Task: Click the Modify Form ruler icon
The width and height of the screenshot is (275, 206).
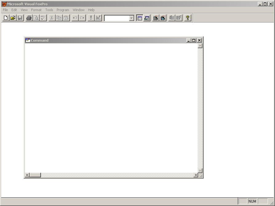Action: (98, 18)
